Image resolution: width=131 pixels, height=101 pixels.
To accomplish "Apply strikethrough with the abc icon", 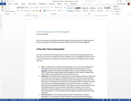I will 26,11.
